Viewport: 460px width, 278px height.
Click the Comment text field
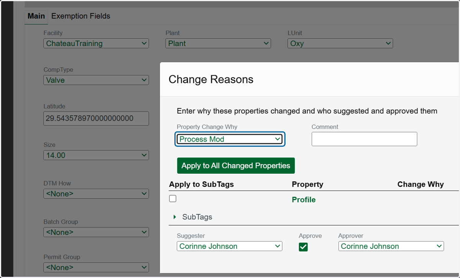click(x=364, y=139)
